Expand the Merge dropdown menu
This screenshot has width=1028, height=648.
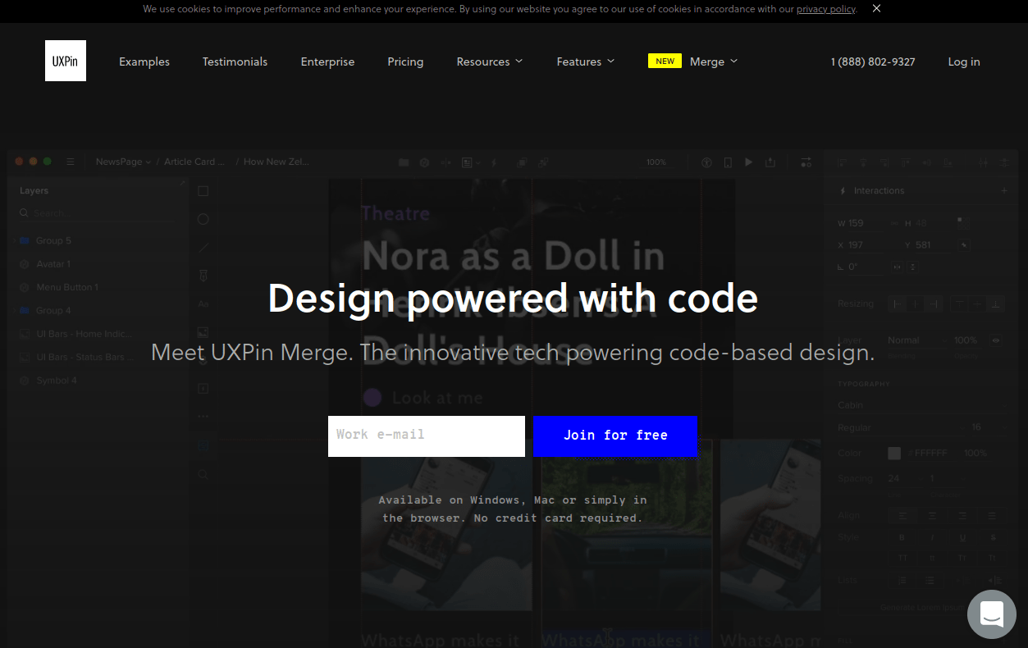pos(714,62)
